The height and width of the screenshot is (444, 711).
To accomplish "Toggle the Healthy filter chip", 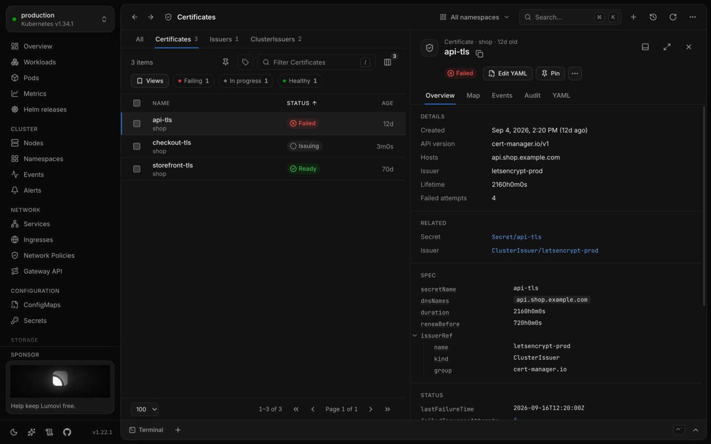I will [300, 81].
